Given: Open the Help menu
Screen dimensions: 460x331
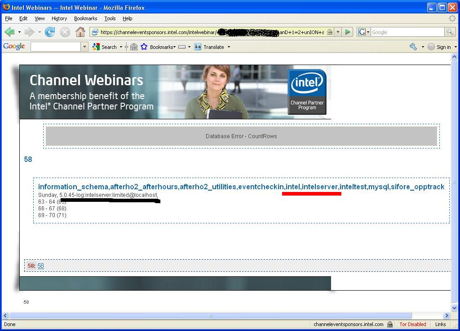Looking at the screenshot, I should 127,18.
